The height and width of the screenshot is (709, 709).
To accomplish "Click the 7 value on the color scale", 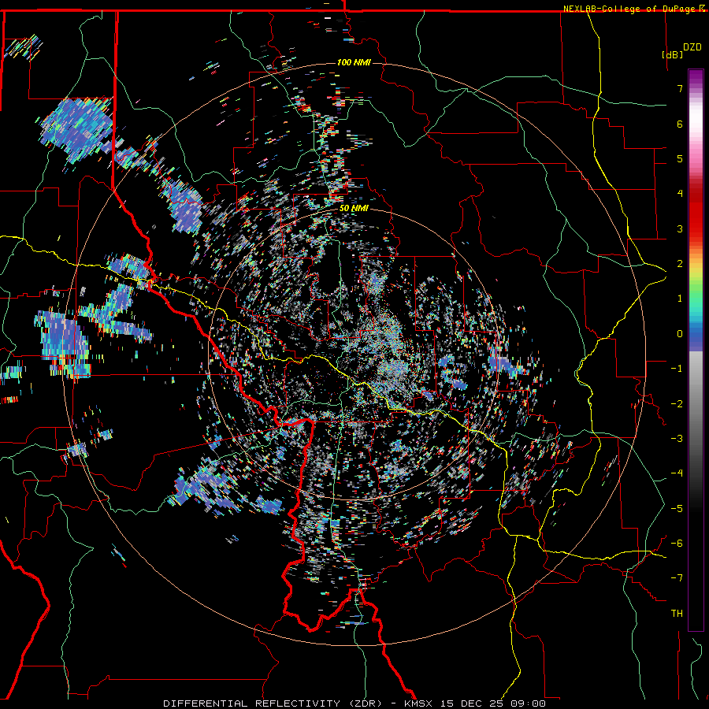I will click(x=680, y=88).
